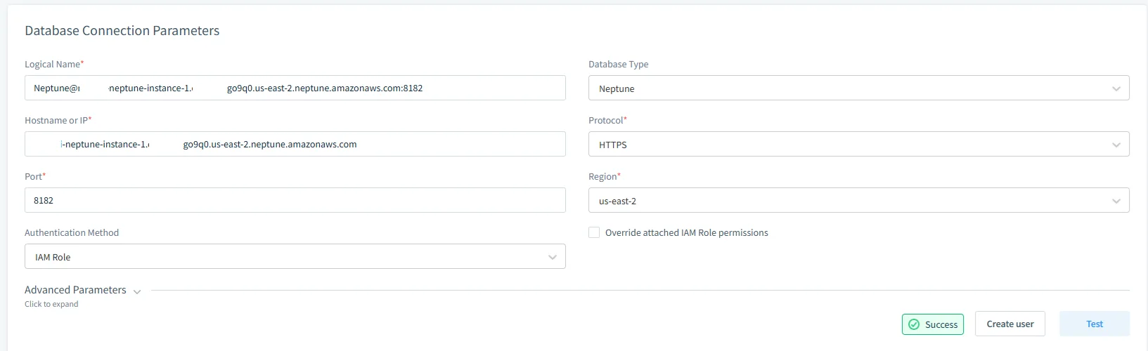Click the Authentication Method label
1148x351 pixels.
click(72, 232)
